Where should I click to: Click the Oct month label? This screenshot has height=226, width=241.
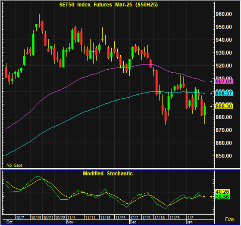(x=9, y=222)
